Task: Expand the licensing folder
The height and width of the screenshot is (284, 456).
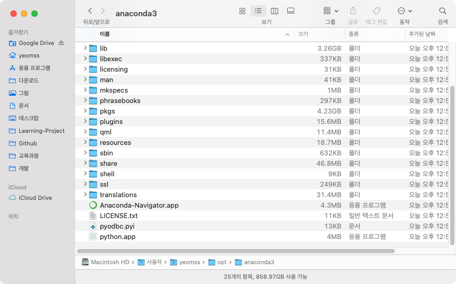Action: tap(85, 69)
